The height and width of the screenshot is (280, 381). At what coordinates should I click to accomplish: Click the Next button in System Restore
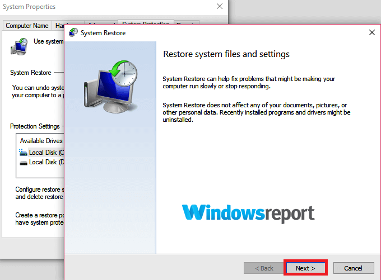[305, 268]
